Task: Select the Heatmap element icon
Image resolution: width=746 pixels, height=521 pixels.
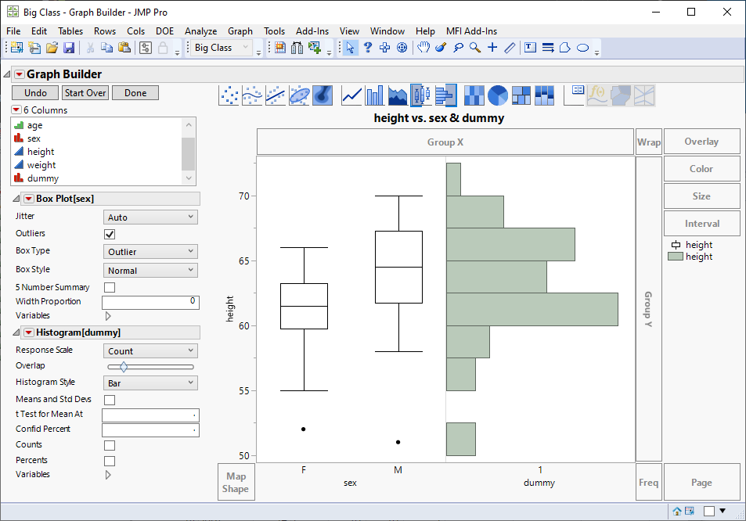Action: (x=474, y=95)
